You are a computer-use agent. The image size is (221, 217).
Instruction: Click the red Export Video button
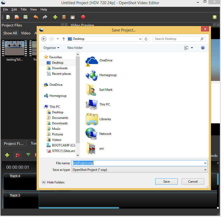point(83,17)
